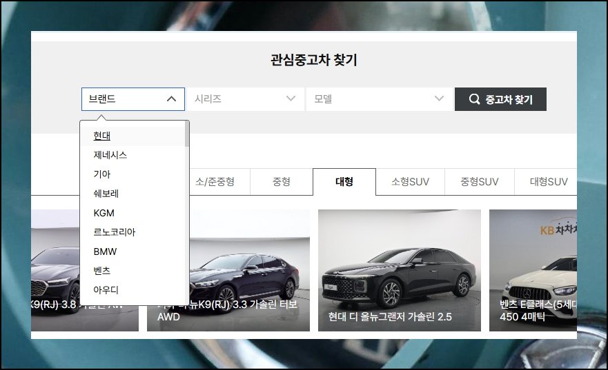Click the 관심중고차 찾기 heading
This screenshot has height=370, width=608.
coord(314,60)
